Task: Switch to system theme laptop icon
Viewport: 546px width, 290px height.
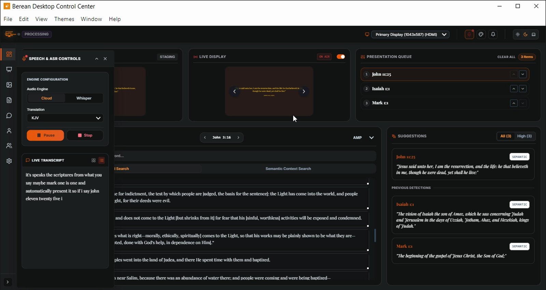Action: 534,34
